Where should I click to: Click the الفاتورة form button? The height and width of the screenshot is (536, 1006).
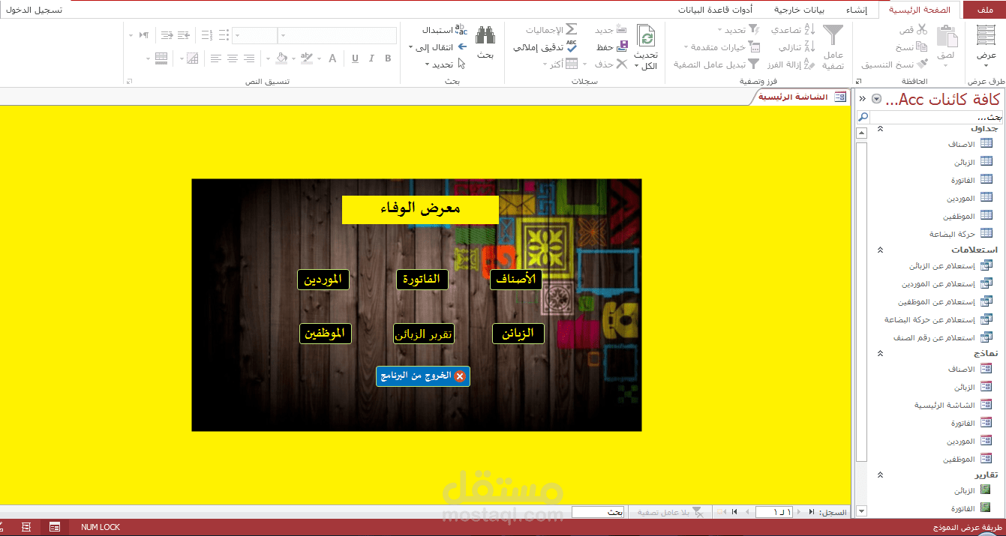point(422,279)
